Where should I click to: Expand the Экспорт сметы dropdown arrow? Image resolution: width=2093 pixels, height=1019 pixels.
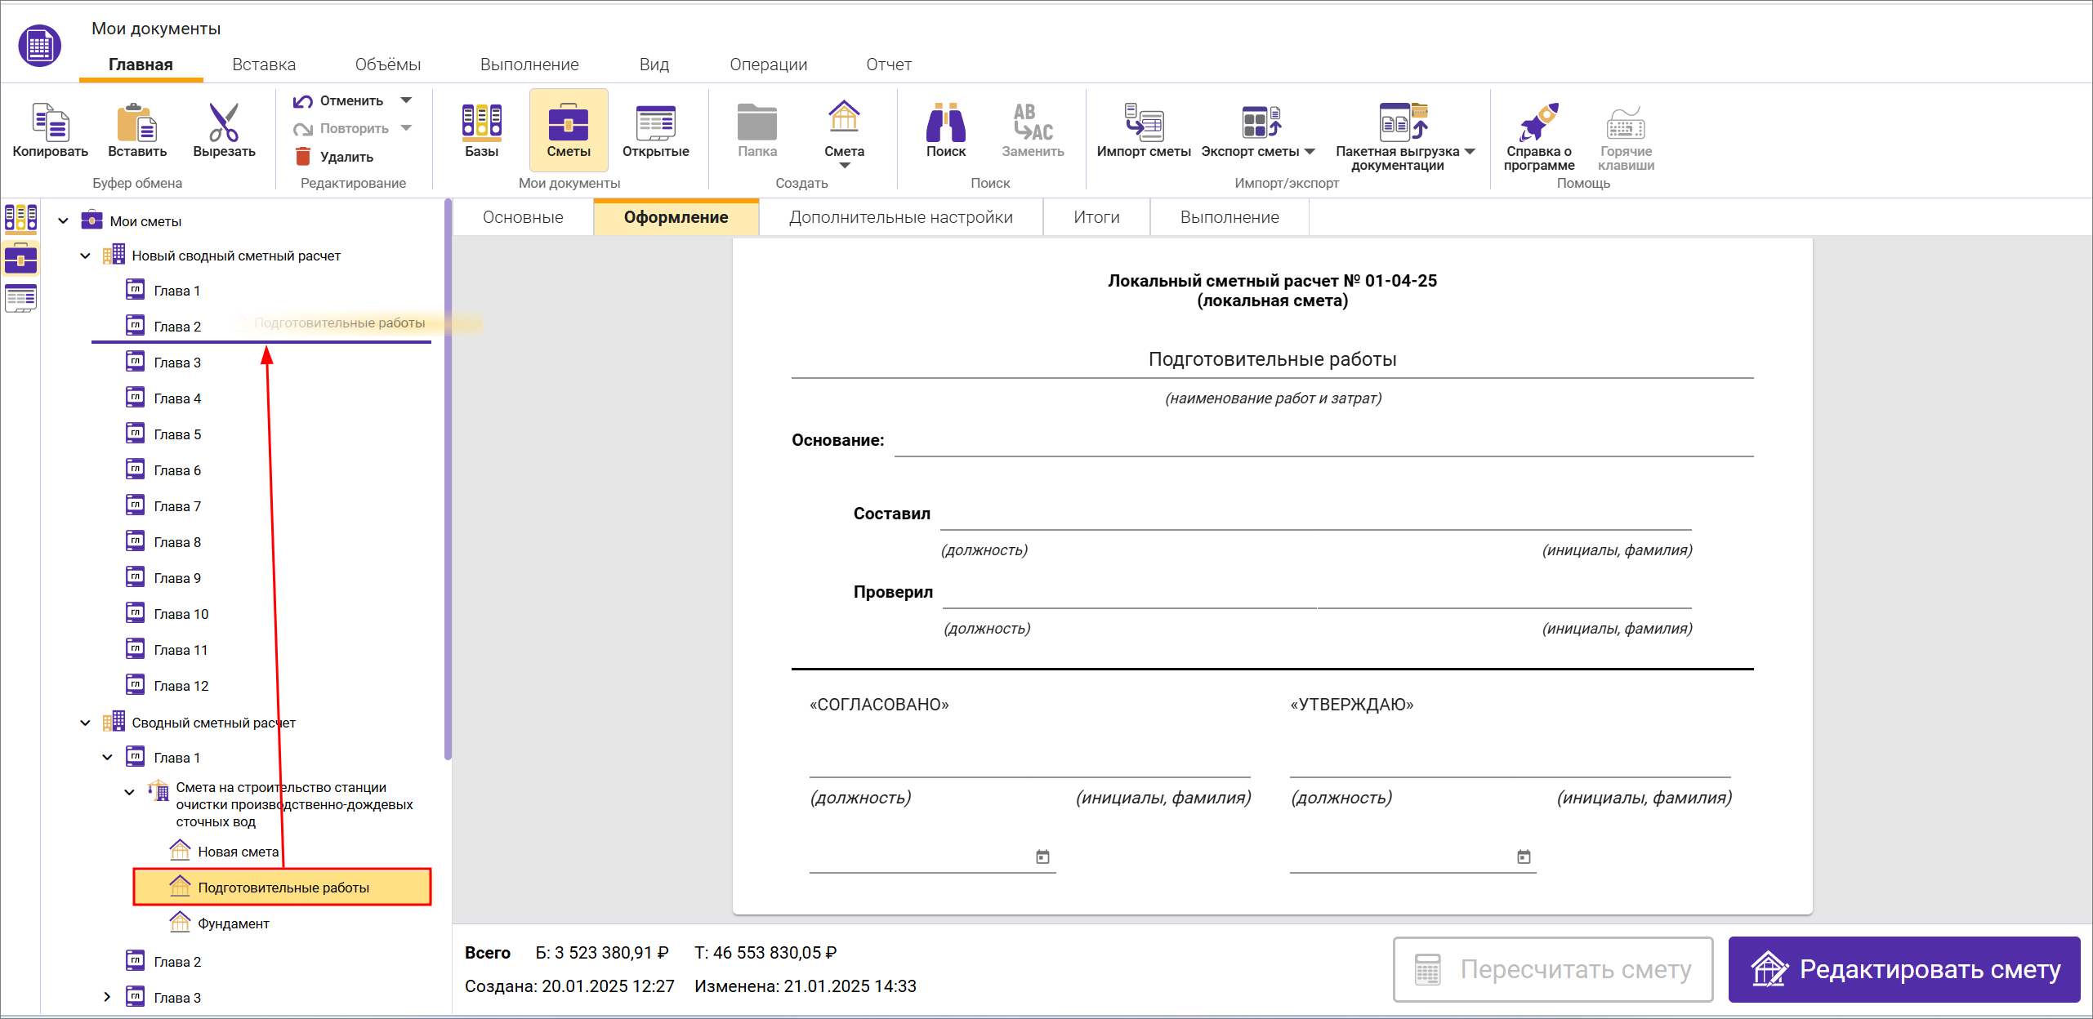(1310, 152)
